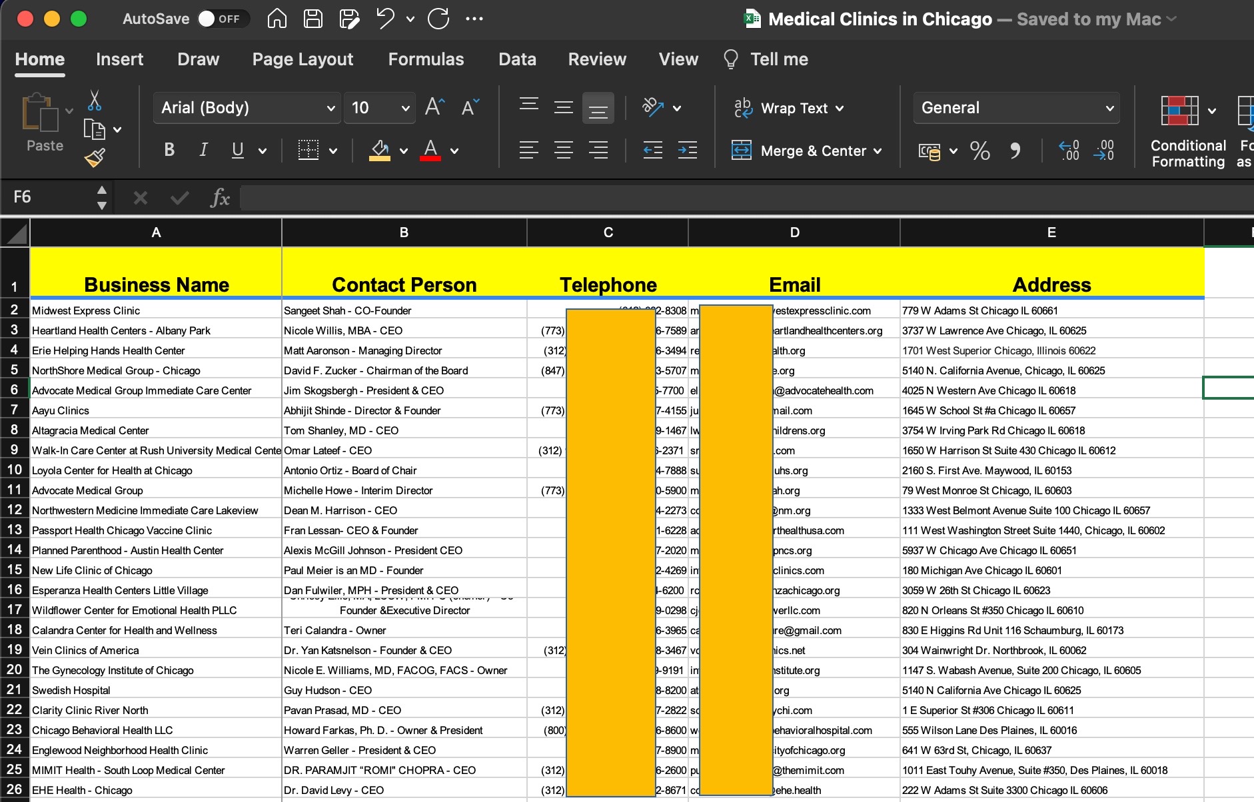The width and height of the screenshot is (1254, 802).
Task: Select Bottom Align icon
Action: click(598, 108)
